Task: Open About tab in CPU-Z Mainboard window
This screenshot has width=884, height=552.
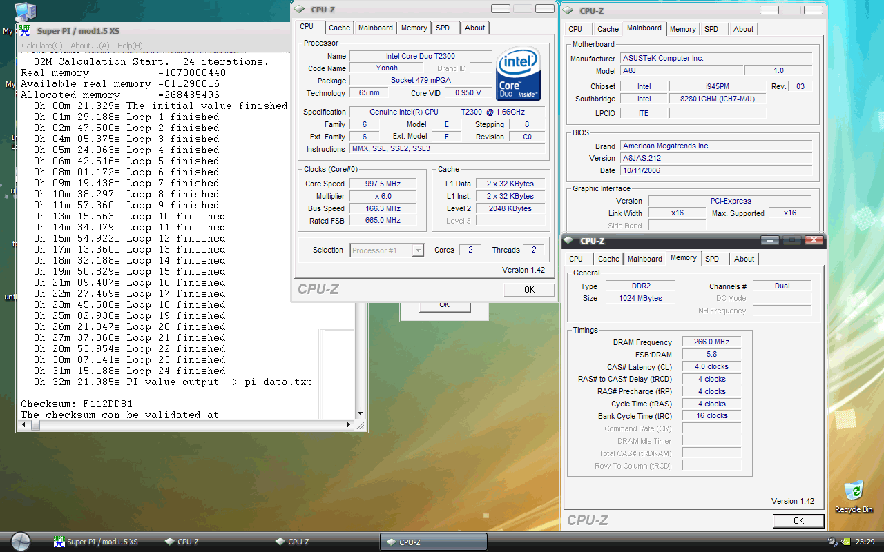Action: (x=744, y=29)
